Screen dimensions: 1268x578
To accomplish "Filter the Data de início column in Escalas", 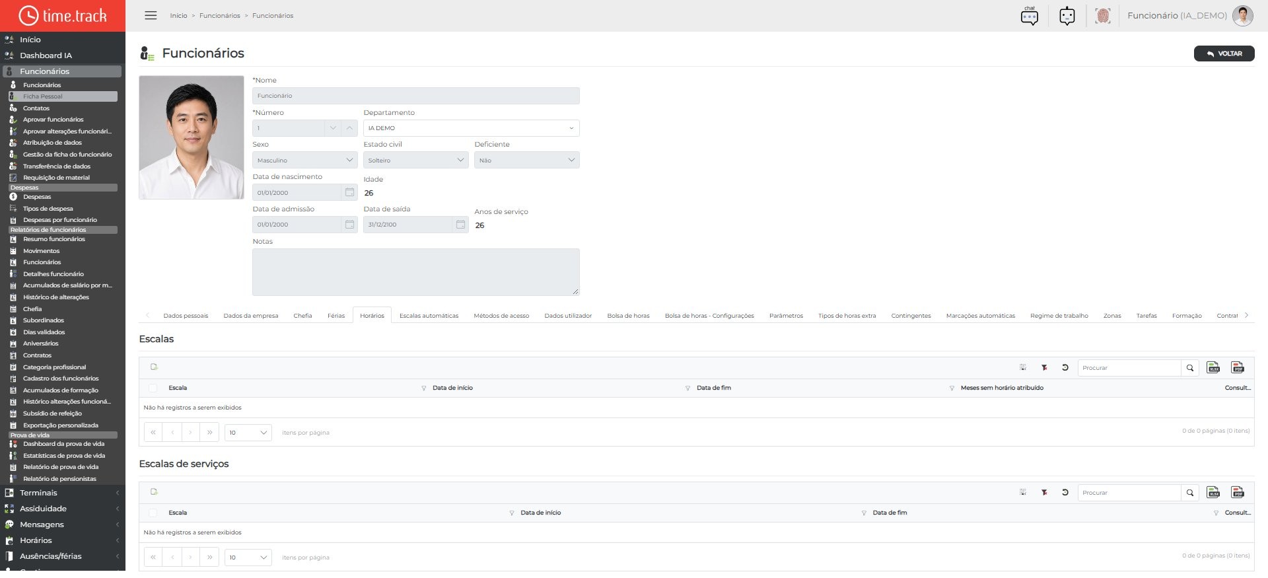I will pos(687,388).
